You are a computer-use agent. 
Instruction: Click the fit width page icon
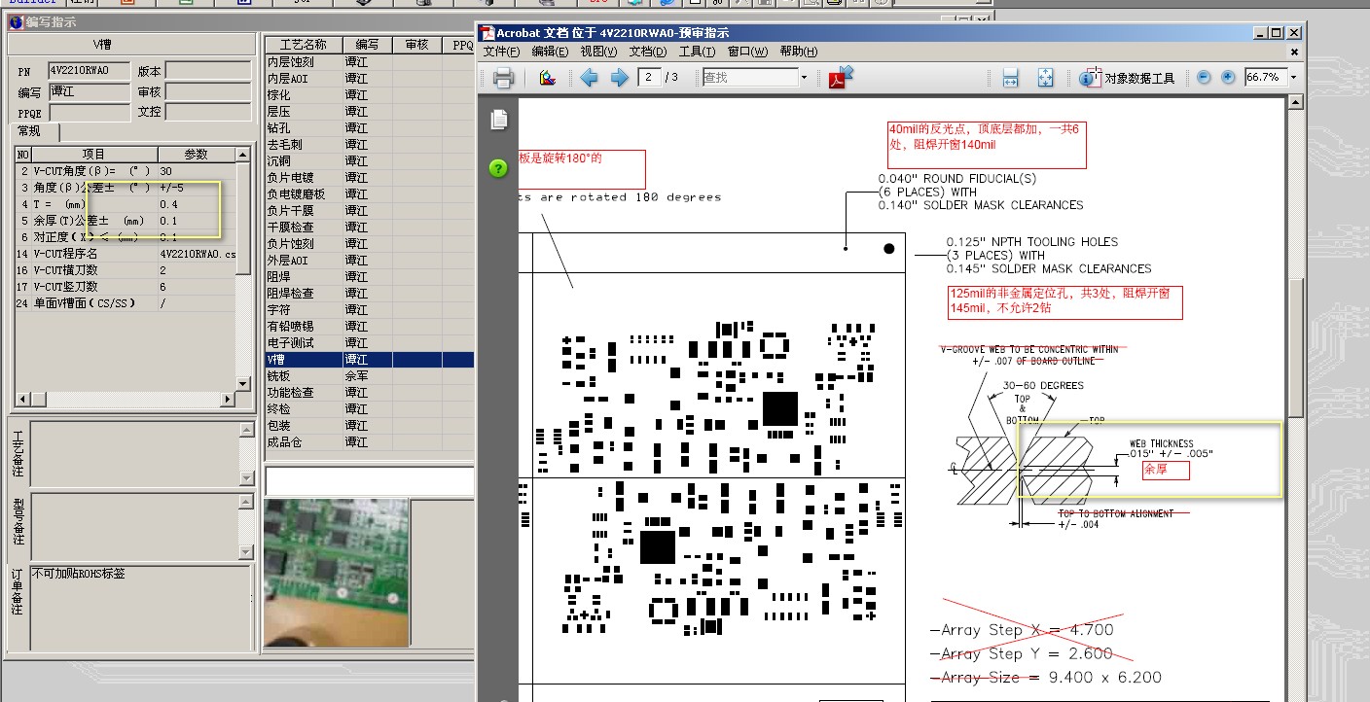click(x=1010, y=78)
